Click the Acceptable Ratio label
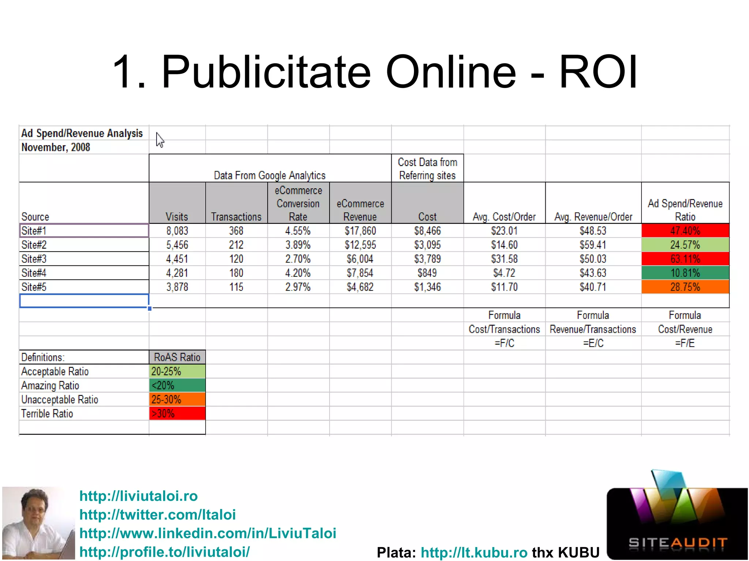This screenshot has width=749, height=561. point(84,371)
